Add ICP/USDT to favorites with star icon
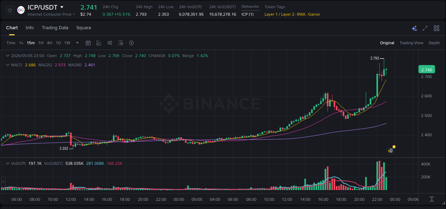 (10, 10)
